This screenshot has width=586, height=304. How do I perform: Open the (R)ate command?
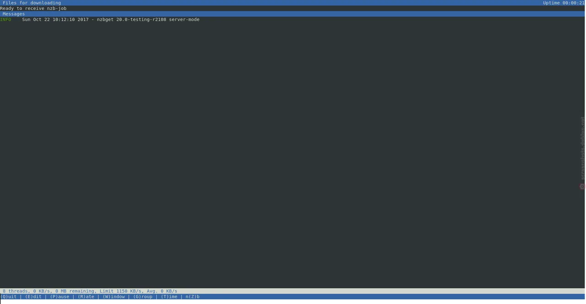click(86, 297)
